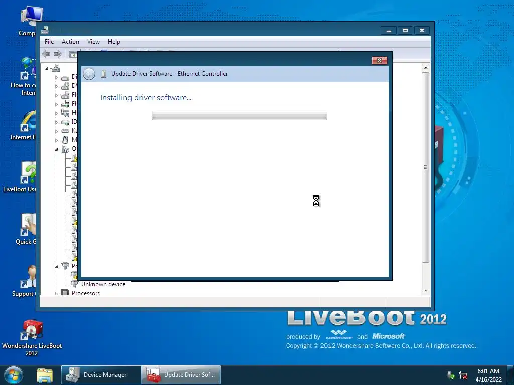Close the Device Manager window

coord(422,31)
